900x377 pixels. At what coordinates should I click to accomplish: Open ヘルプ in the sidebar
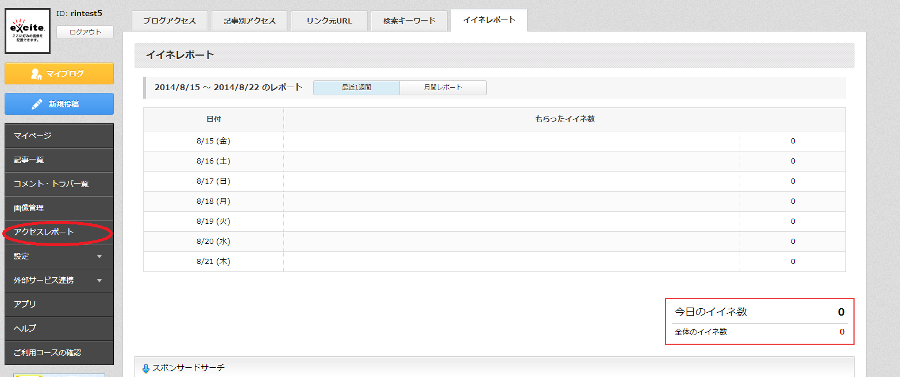tap(59, 328)
